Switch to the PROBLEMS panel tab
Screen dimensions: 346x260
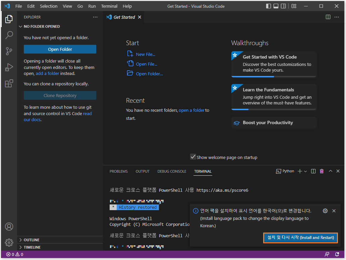click(x=118, y=171)
